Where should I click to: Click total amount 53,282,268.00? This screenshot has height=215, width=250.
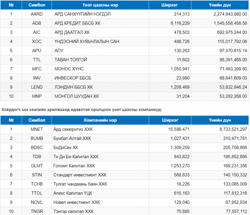[x=233, y=96]
